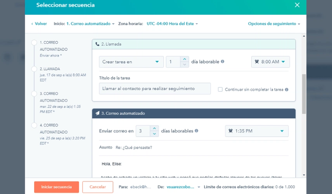Click the paper plane icon in step 3 header
Viewport: 332px width, 194px height.
coord(97,113)
